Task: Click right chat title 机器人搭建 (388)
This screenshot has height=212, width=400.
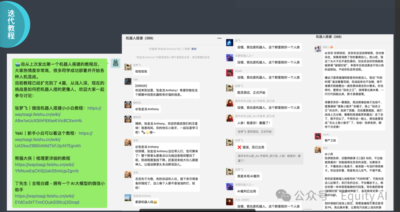Action: coord(329,37)
